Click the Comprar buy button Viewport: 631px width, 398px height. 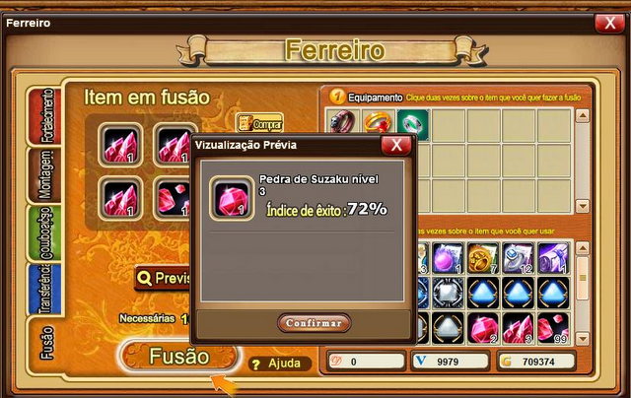260,123
